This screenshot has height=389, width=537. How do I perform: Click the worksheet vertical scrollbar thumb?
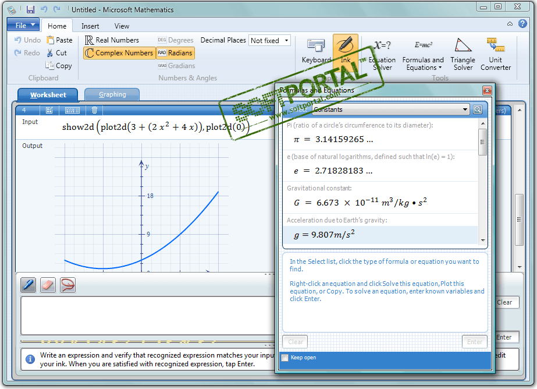520,220
